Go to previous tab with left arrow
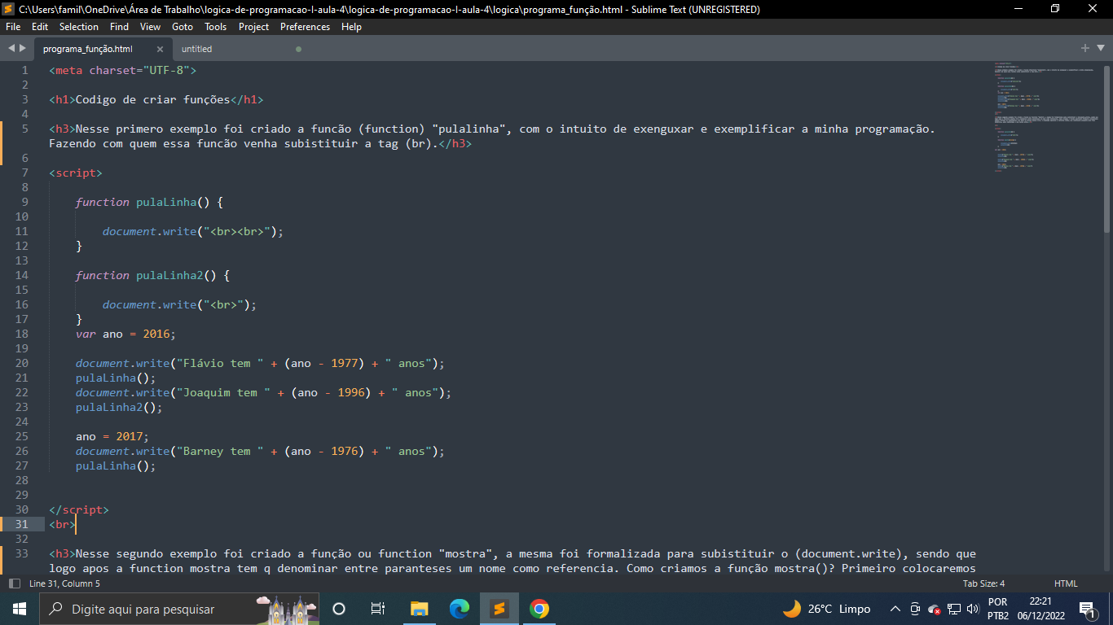This screenshot has height=625, width=1113. pos(11,48)
